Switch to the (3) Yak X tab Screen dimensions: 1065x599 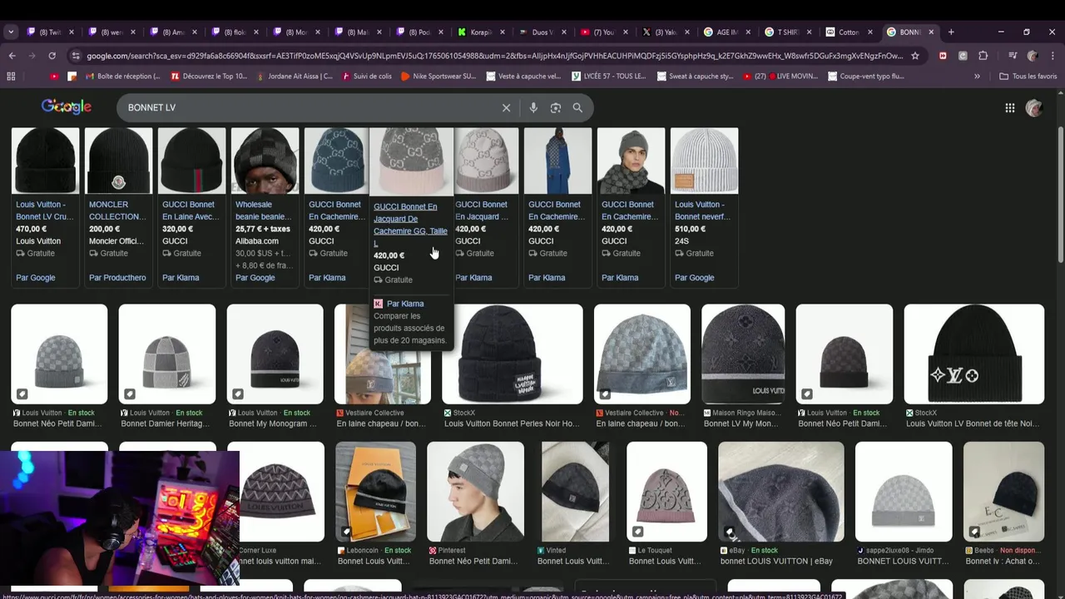[664, 32]
